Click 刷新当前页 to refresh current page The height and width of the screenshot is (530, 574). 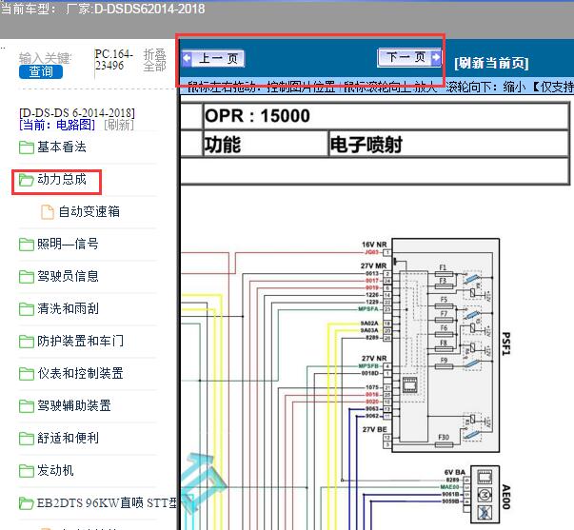click(491, 64)
